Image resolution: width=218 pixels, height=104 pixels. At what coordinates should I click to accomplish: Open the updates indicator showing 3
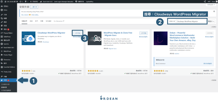pyautogui.click(x=21, y=2)
